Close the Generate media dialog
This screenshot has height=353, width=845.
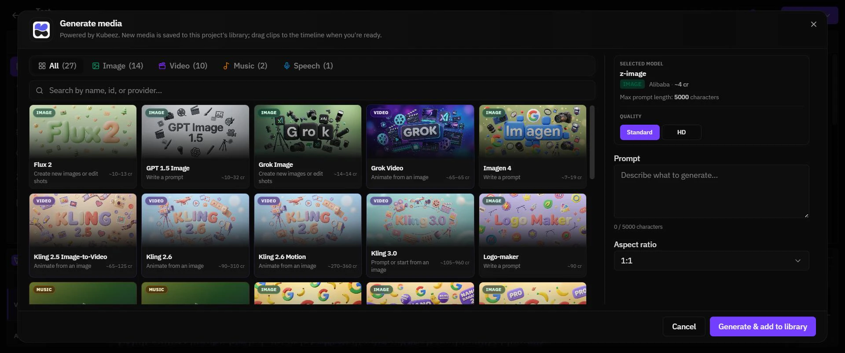pos(813,24)
